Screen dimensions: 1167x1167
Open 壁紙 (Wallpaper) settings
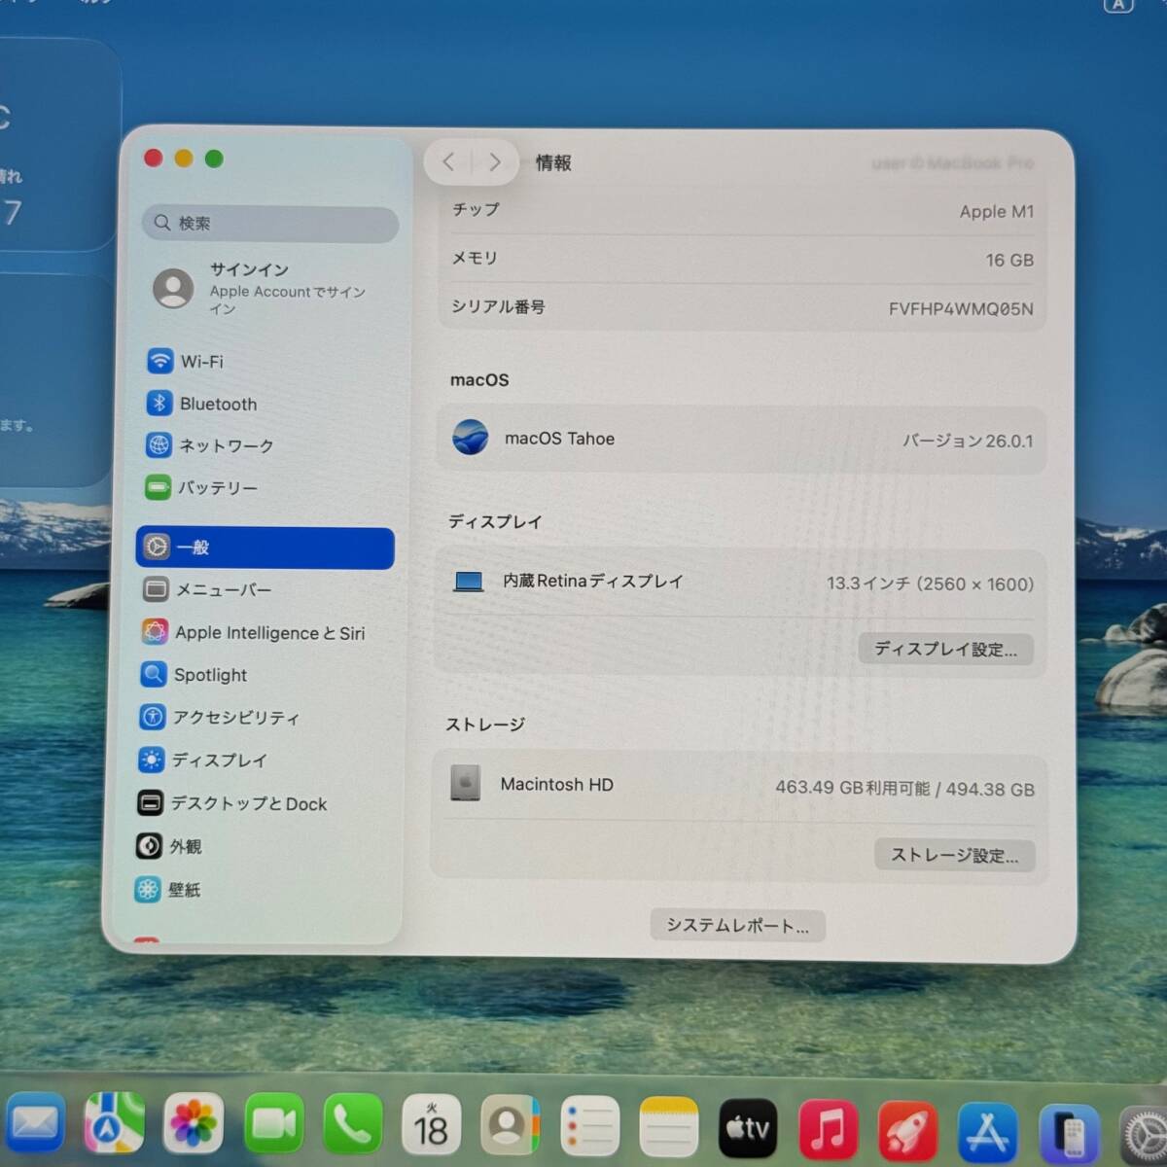pyautogui.click(x=185, y=889)
